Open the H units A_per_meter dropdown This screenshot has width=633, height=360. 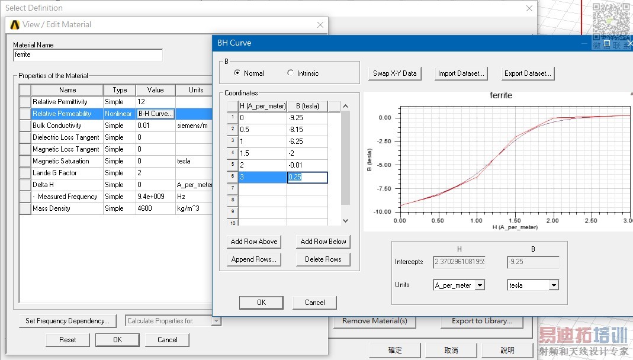(x=480, y=285)
